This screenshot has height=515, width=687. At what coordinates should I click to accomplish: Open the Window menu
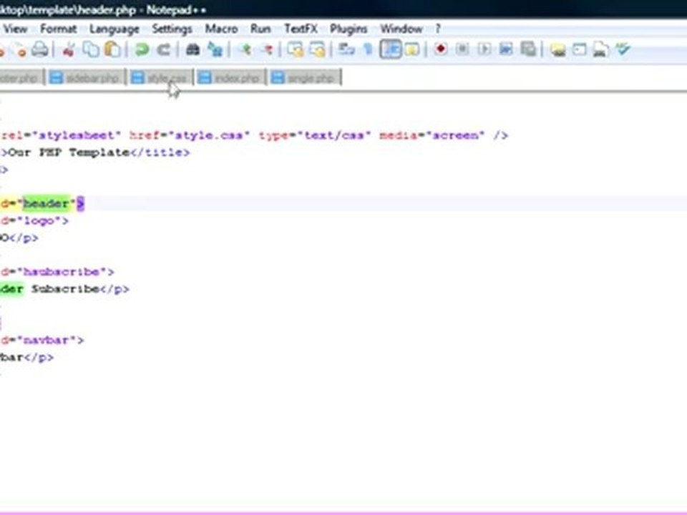tap(401, 29)
